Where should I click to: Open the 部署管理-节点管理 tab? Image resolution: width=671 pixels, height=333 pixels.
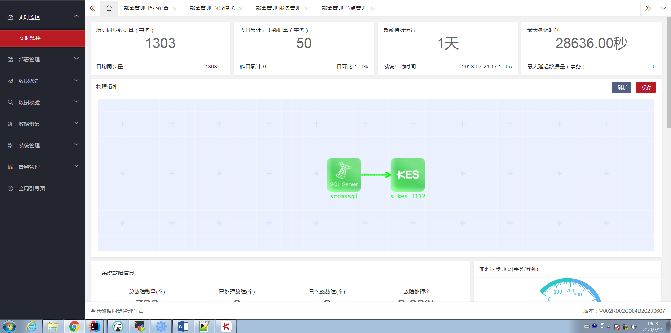344,8
